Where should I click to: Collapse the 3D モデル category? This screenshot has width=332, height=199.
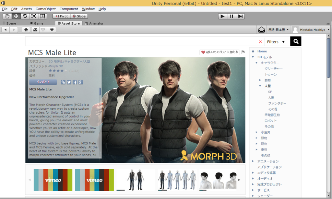pos(253,57)
